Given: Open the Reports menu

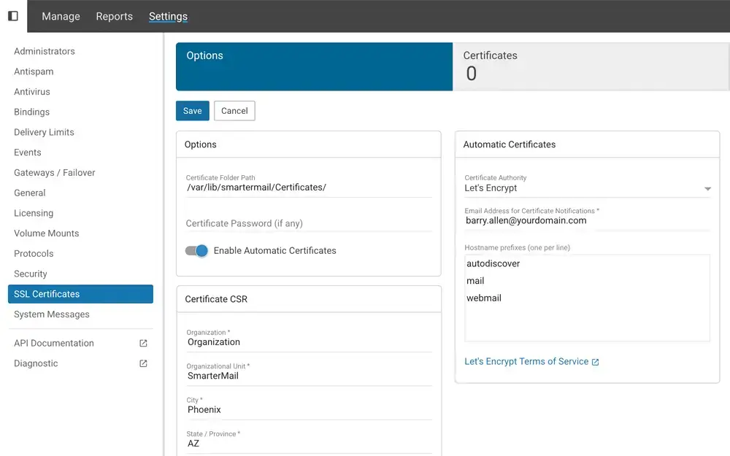Looking at the screenshot, I should pyautogui.click(x=114, y=16).
